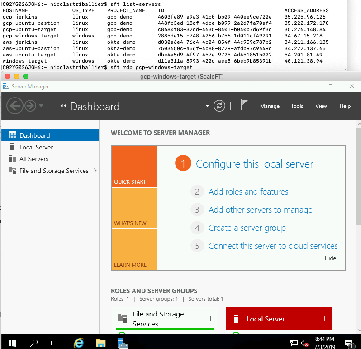This screenshot has width=361, height=349.
Task: Refresh the Server Manager dashboard
Action: pos(219,106)
